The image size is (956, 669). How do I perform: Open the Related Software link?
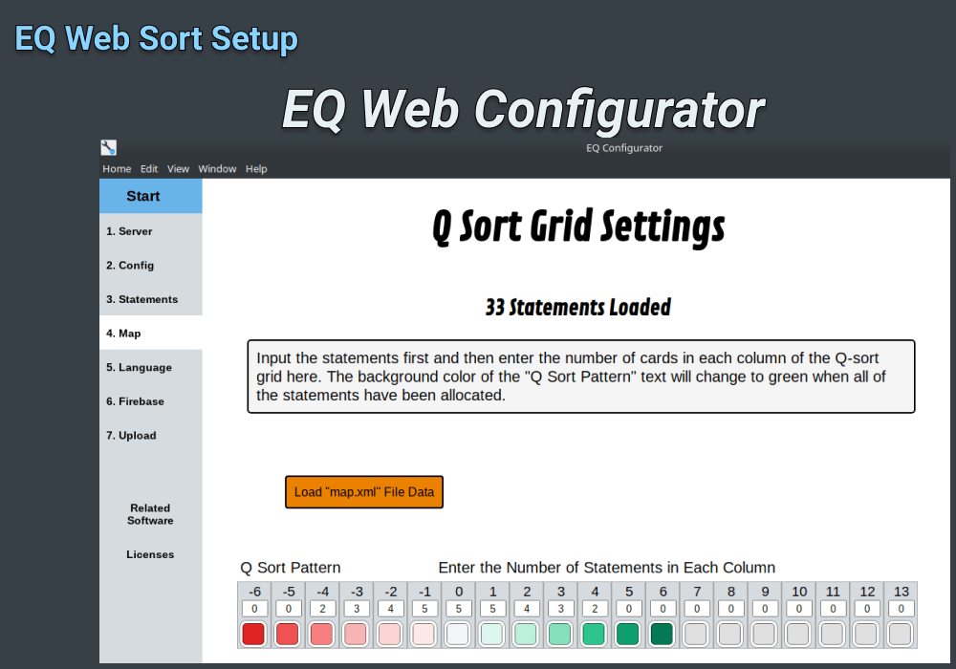click(150, 514)
